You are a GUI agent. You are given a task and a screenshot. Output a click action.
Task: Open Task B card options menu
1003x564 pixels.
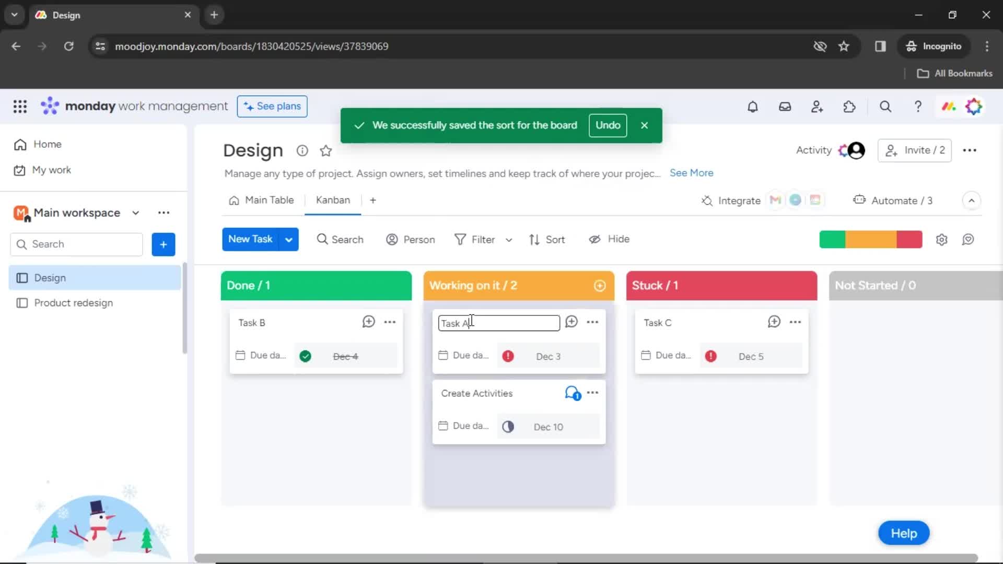coord(390,322)
